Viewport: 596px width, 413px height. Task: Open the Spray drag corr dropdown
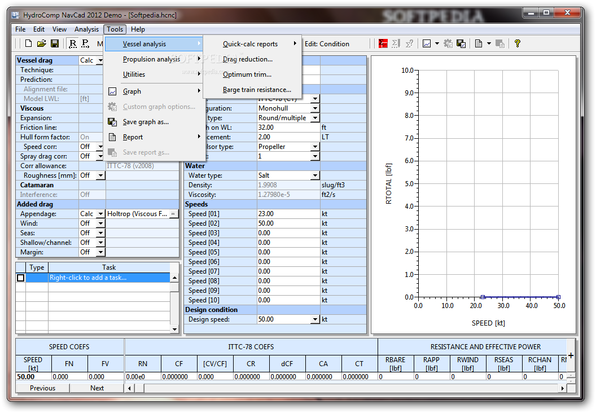(x=100, y=156)
